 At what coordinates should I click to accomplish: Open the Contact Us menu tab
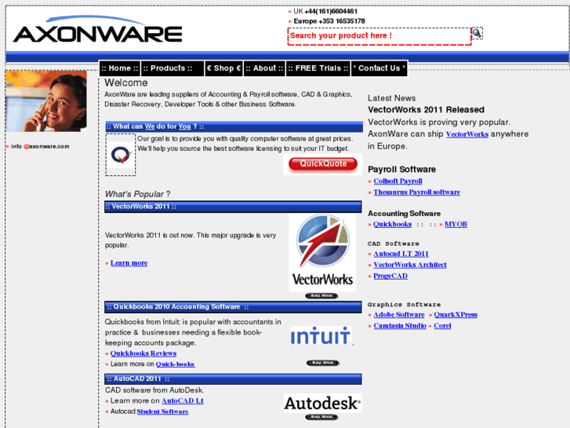tap(379, 68)
